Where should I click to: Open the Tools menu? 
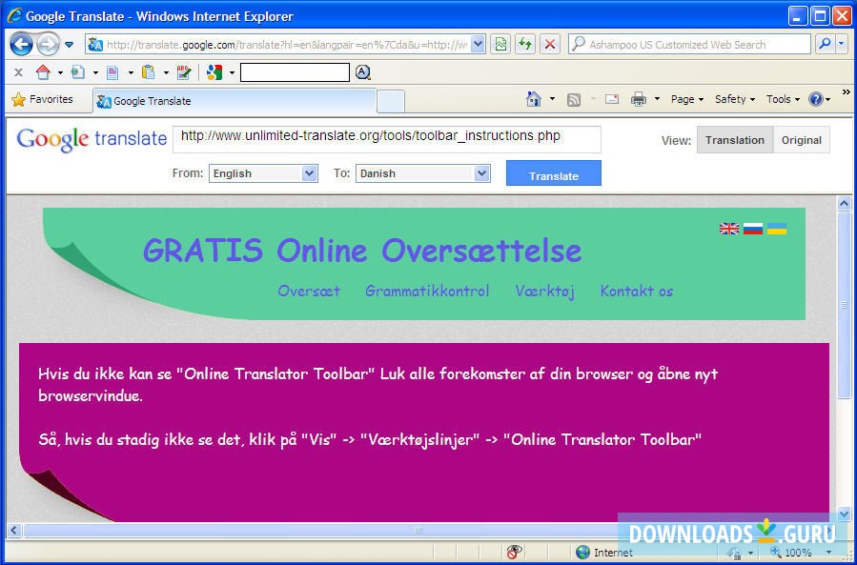pyautogui.click(x=783, y=99)
